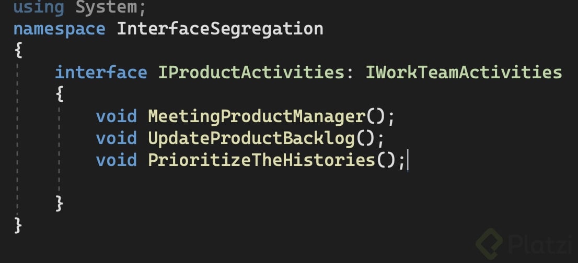Click void before PrioritizeTheHistories
The width and height of the screenshot is (578, 263).
(117, 160)
